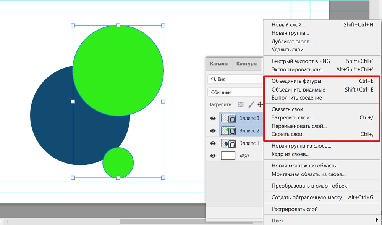Click Растрировать слой in context menu
Screen dimensions: 382x225
click(295, 209)
